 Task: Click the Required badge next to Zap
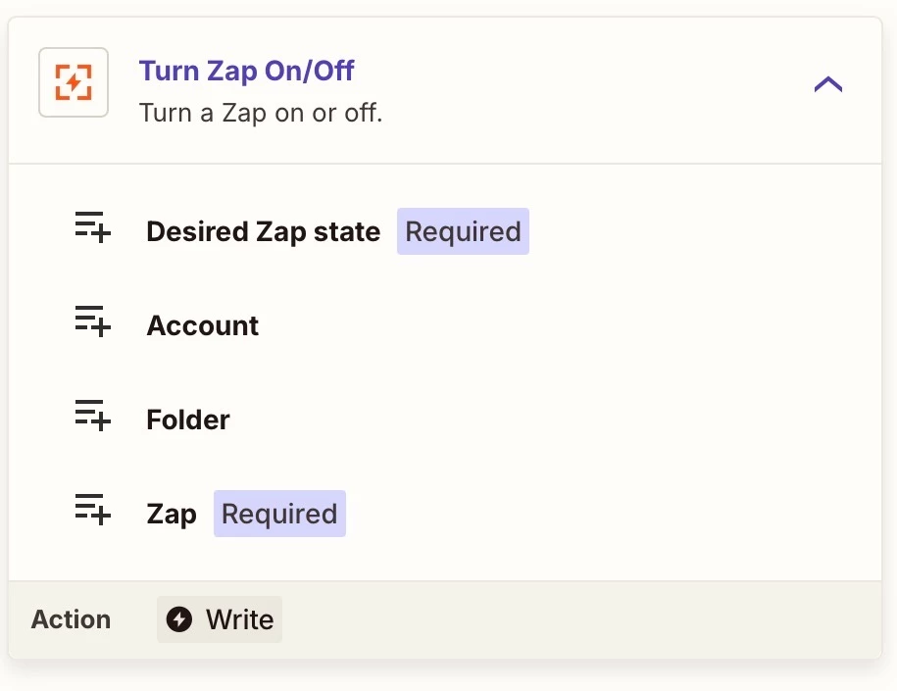pos(279,515)
